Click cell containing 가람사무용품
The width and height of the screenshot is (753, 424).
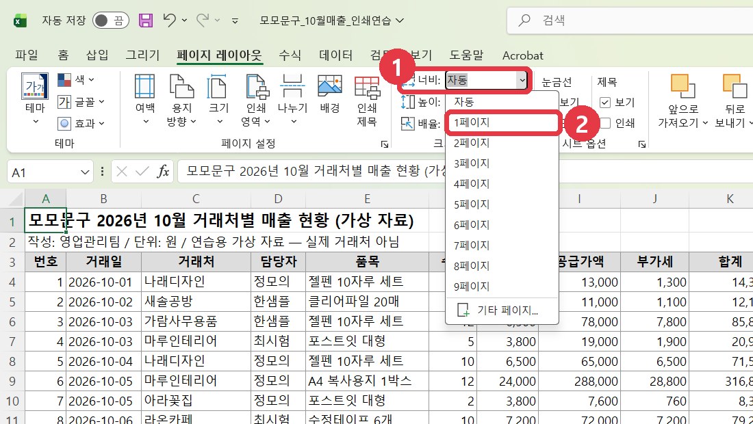pos(196,321)
